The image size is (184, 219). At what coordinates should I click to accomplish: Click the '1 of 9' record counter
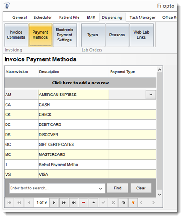point(41,203)
